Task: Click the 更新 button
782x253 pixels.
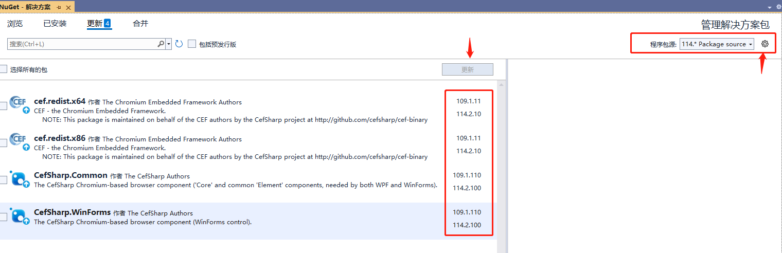Action: coord(468,69)
